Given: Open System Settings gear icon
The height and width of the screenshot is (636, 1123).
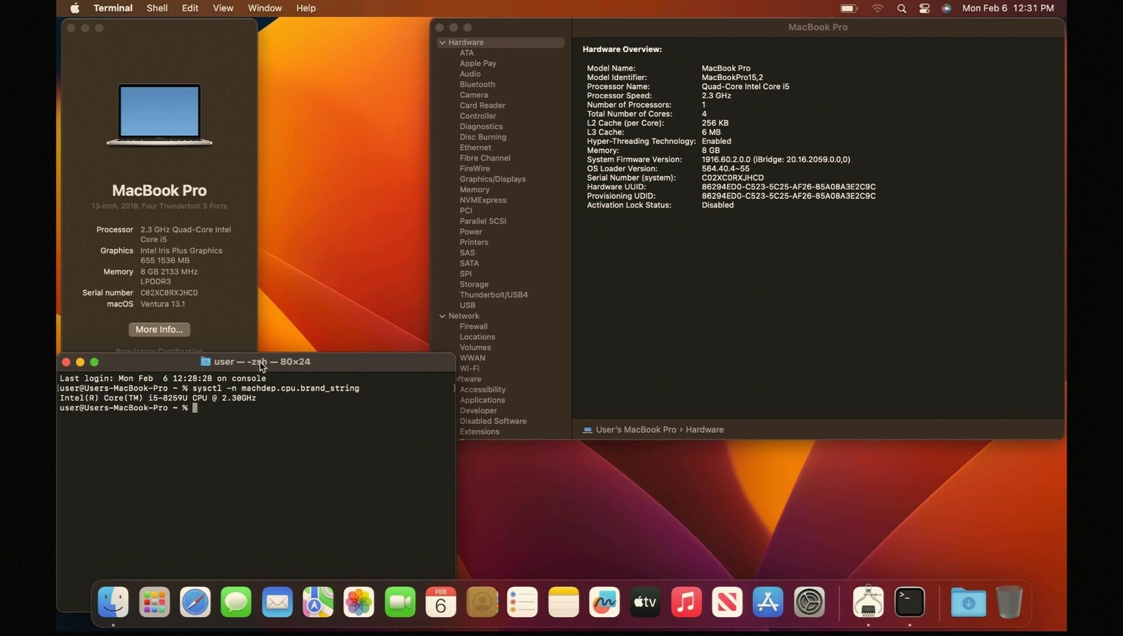Looking at the screenshot, I should [809, 602].
